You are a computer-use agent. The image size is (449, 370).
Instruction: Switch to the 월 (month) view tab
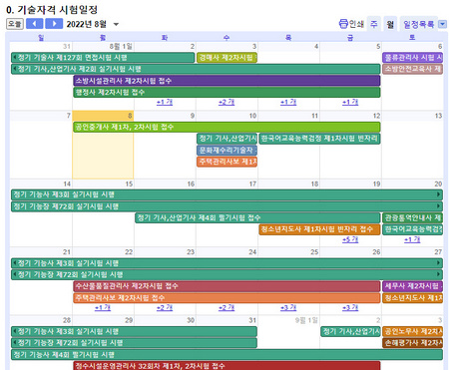(x=390, y=24)
